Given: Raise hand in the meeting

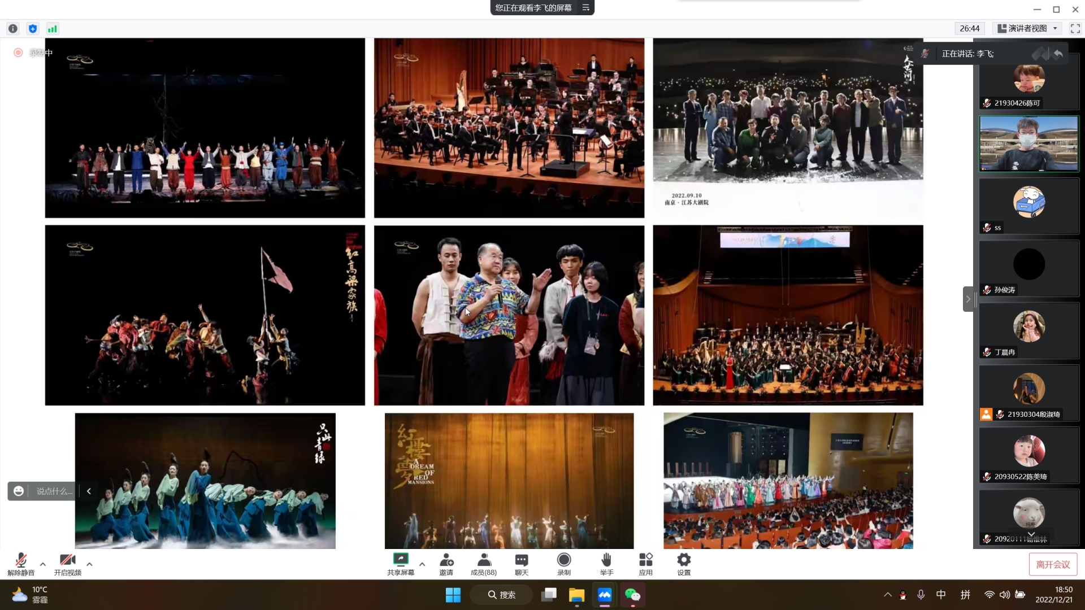Looking at the screenshot, I should click(x=606, y=564).
